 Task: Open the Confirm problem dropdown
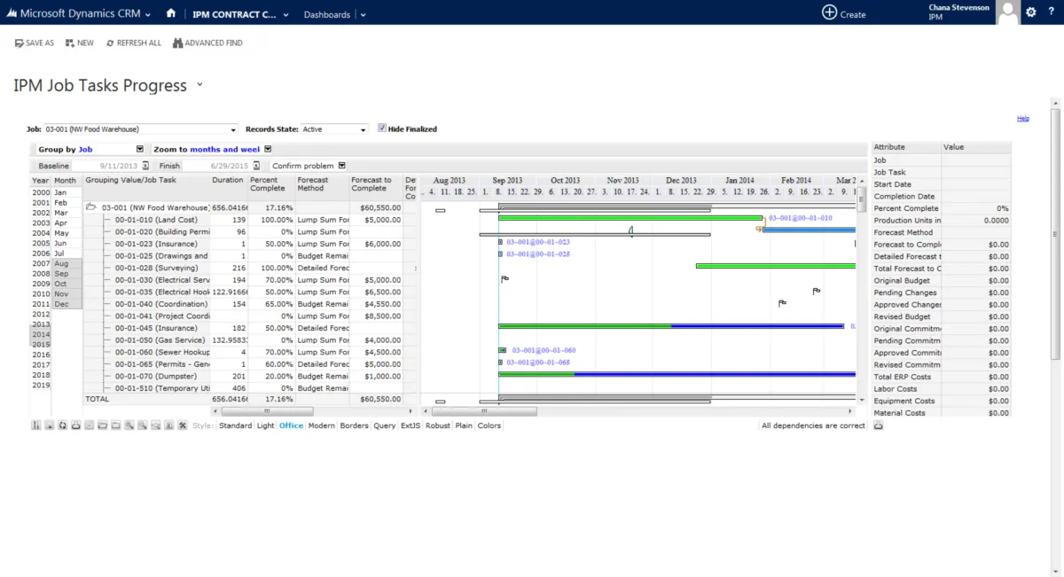[341, 166]
